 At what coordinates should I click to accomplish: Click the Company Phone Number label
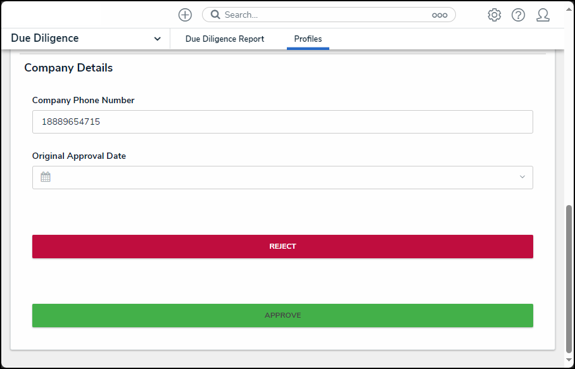click(x=83, y=101)
